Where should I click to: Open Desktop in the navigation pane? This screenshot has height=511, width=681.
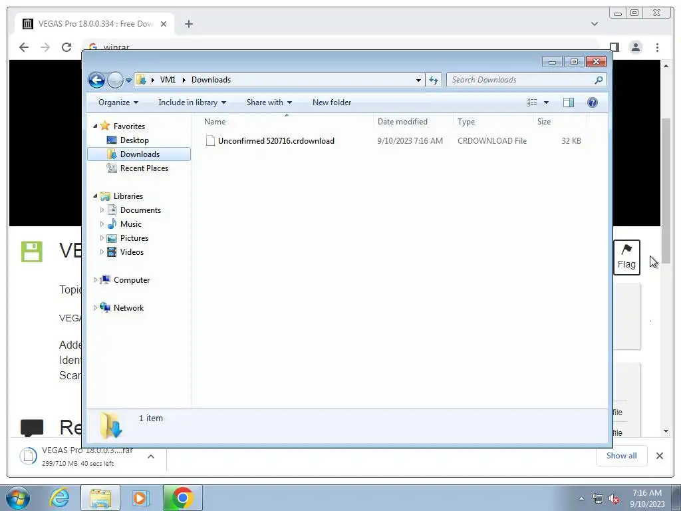pos(134,140)
